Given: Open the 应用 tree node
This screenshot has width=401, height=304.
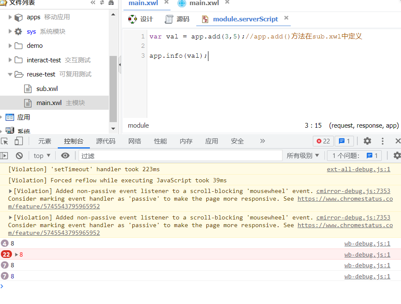Looking at the screenshot, I should coord(24,117).
